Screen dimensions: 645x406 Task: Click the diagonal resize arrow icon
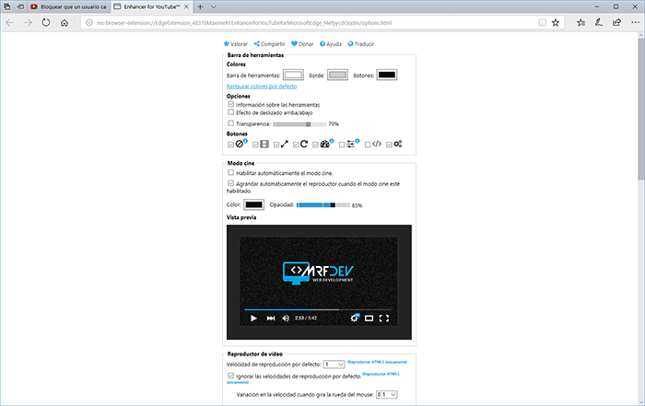coord(284,144)
